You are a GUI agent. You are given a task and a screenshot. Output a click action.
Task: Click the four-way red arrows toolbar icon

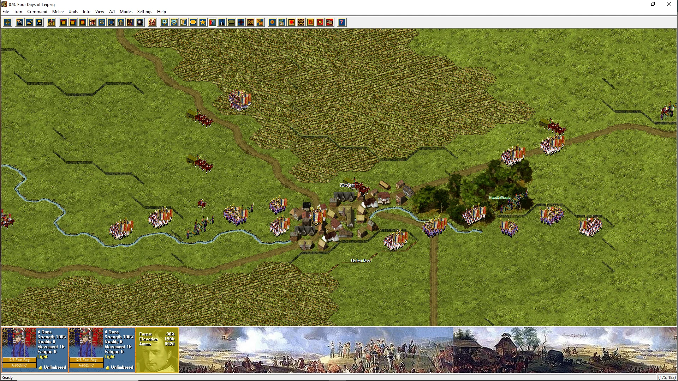pos(241,22)
